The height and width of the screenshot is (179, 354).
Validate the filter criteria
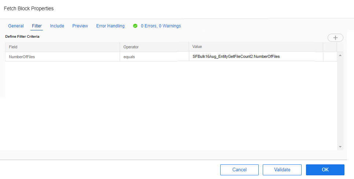tap(282, 170)
